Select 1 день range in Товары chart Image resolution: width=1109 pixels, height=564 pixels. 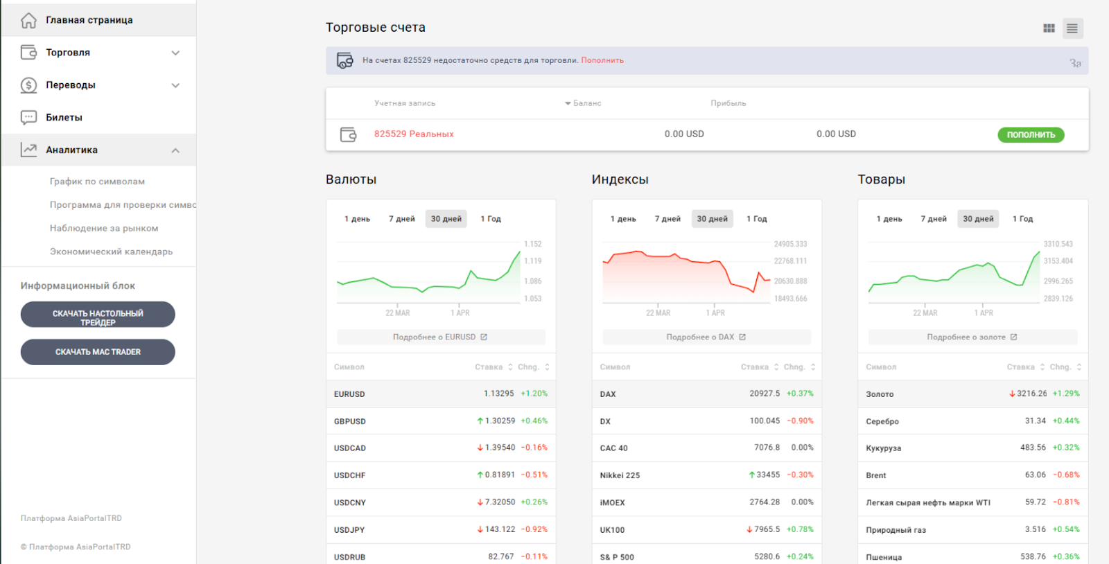[889, 219]
